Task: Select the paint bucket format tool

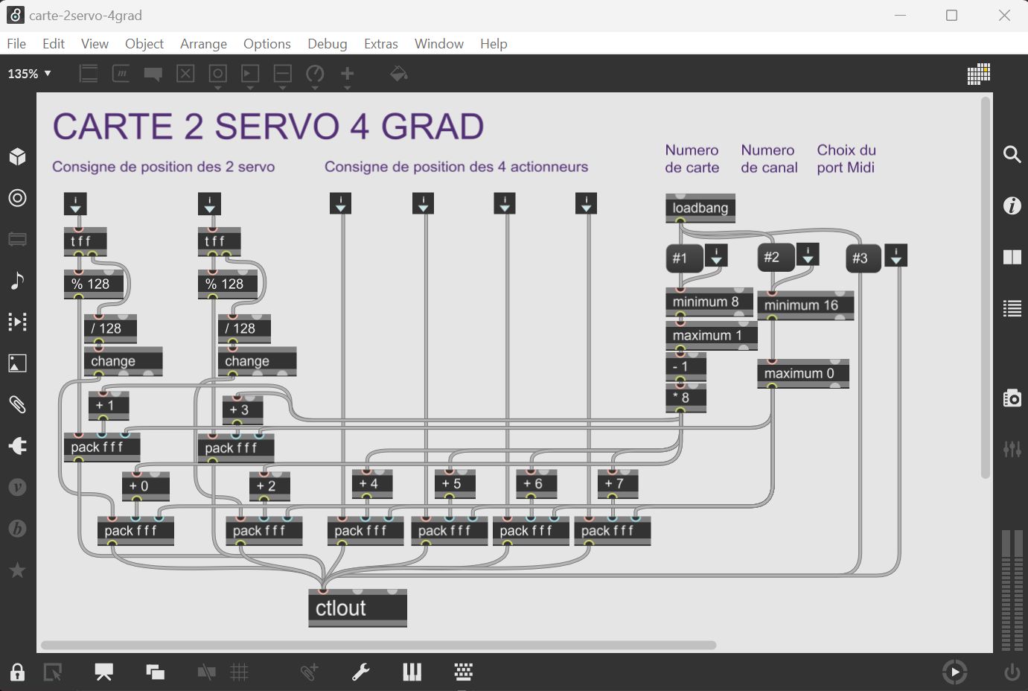Action: coord(399,74)
